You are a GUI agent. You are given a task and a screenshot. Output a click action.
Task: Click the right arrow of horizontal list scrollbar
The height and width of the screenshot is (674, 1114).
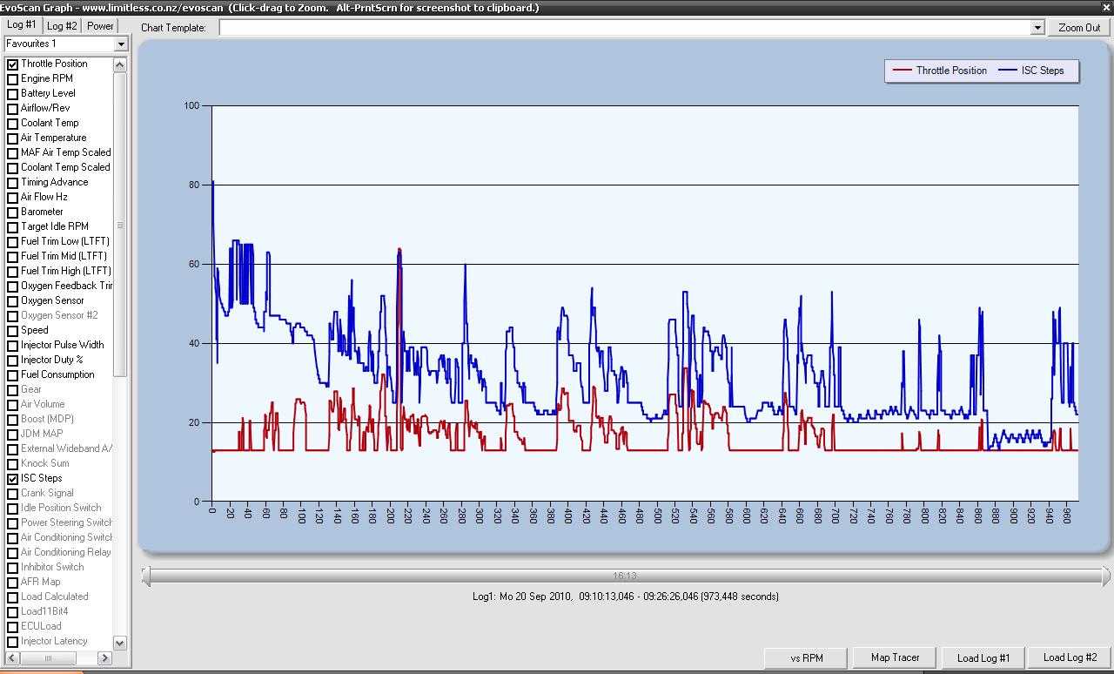105,658
